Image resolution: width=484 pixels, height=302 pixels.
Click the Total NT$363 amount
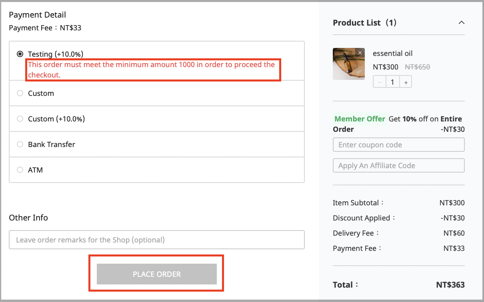click(x=450, y=285)
